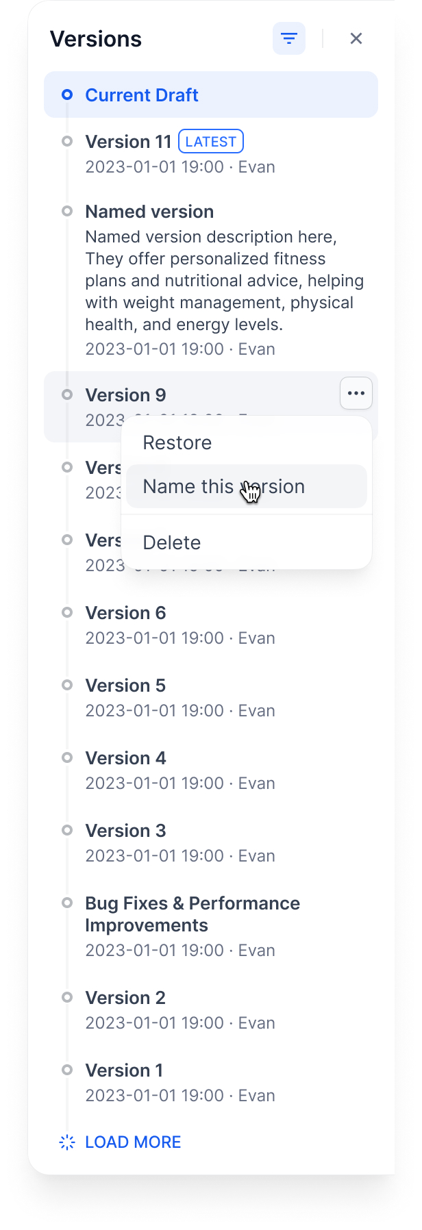Close the Versions panel
The image size is (422, 1230).
tap(356, 39)
